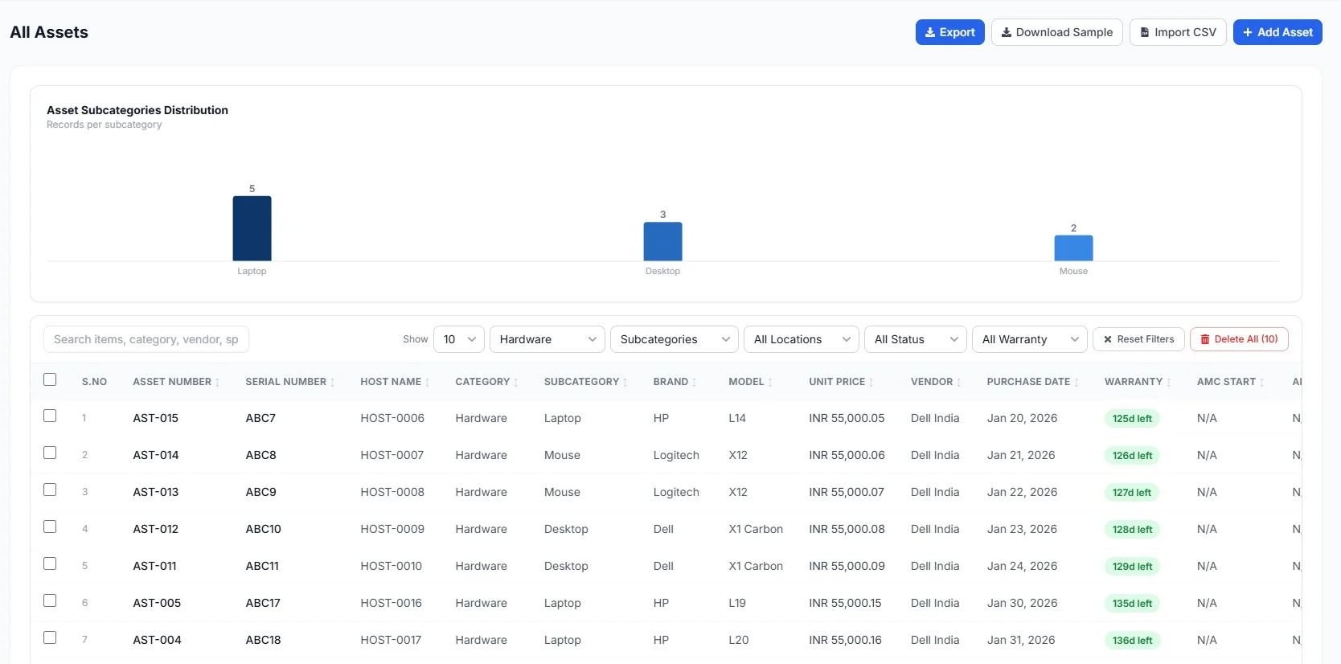The height and width of the screenshot is (664, 1341).
Task: Sort by Brand column icon
Action: [695, 383]
